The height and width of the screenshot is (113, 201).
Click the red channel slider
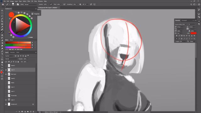[x=18, y=43]
